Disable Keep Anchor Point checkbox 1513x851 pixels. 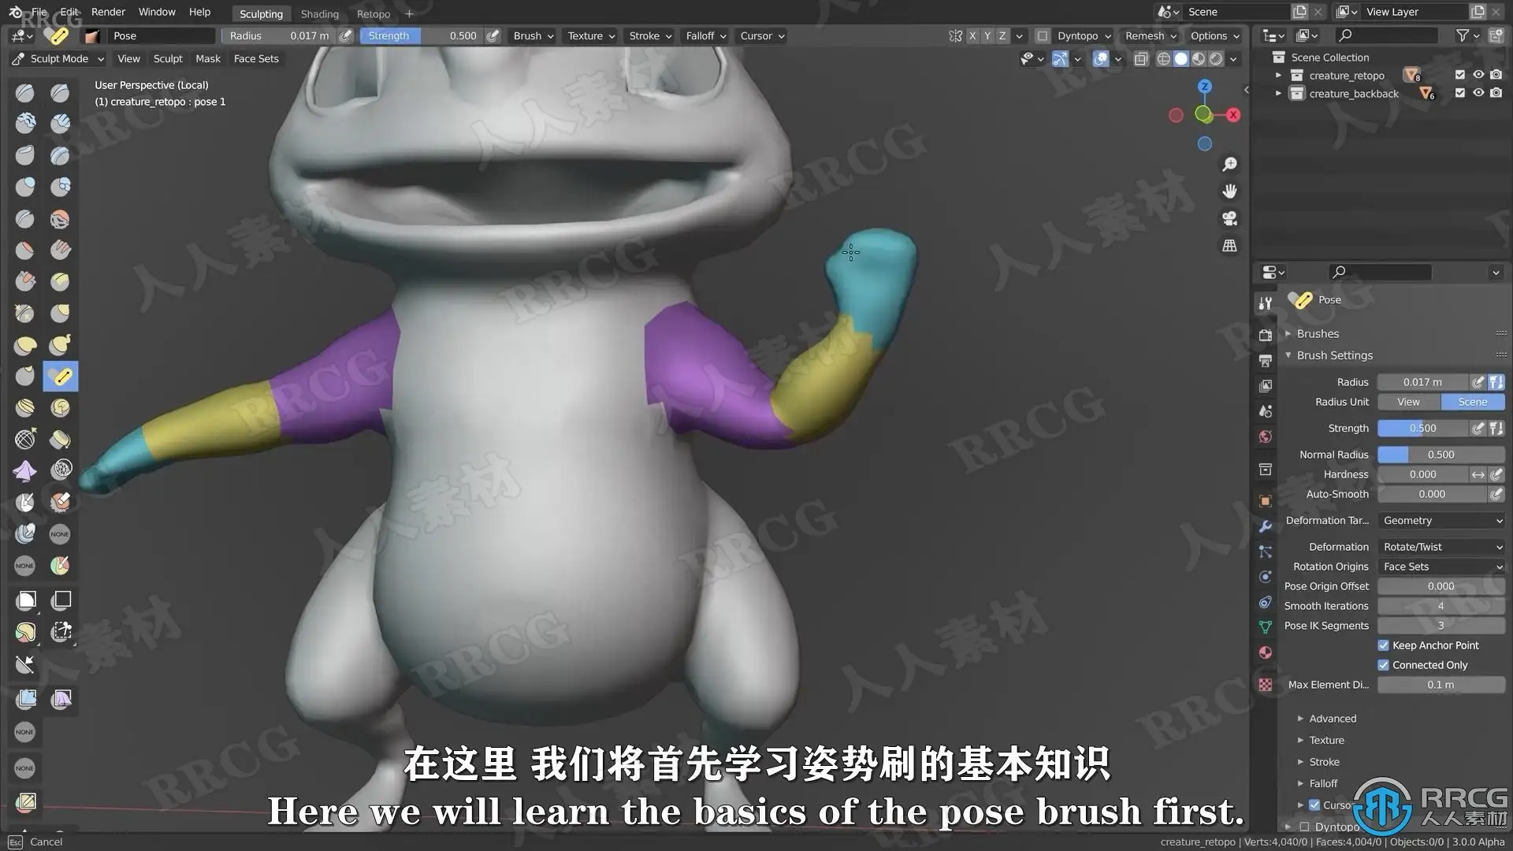pyautogui.click(x=1383, y=645)
